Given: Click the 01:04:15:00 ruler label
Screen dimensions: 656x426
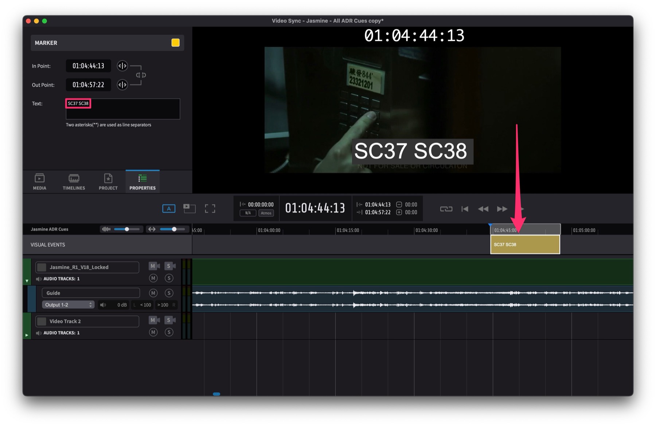Looking at the screenshot, I should coord(348,230).
